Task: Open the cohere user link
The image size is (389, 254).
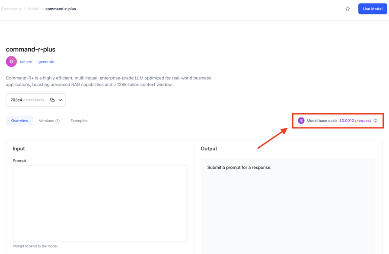Action: 26,62
